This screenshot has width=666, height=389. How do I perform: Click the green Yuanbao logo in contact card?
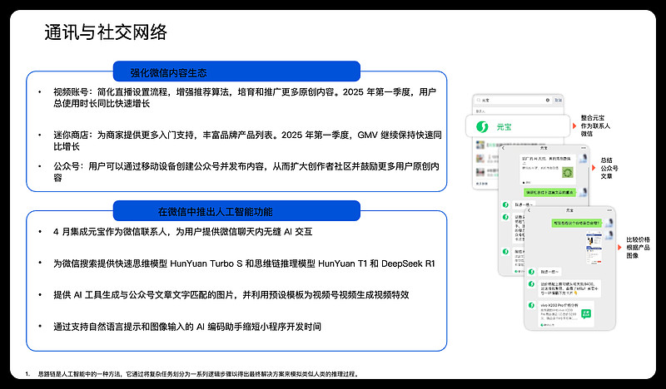[482, 126]
